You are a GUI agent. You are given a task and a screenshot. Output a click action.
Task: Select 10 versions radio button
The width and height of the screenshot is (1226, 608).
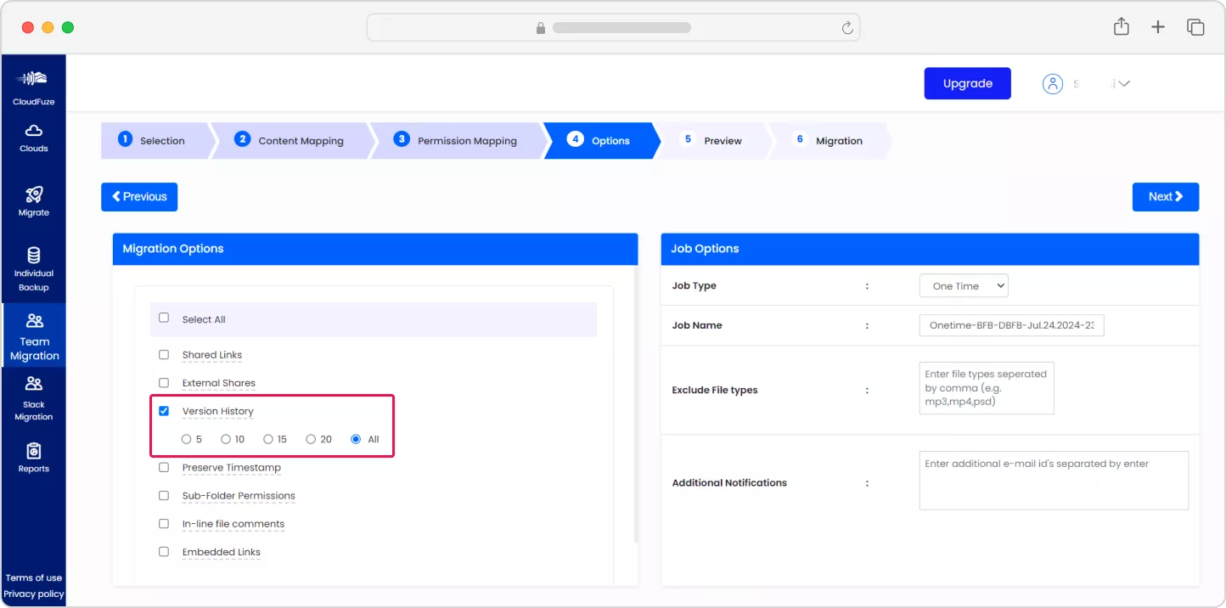click(x=226, y=439)
